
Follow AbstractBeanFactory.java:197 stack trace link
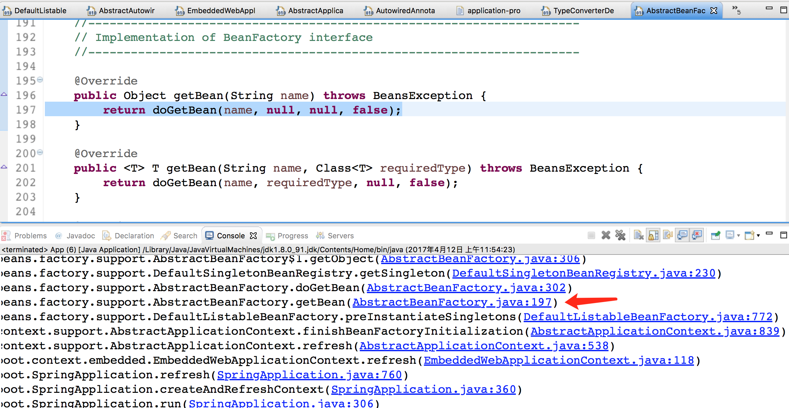tap(452, 302)
